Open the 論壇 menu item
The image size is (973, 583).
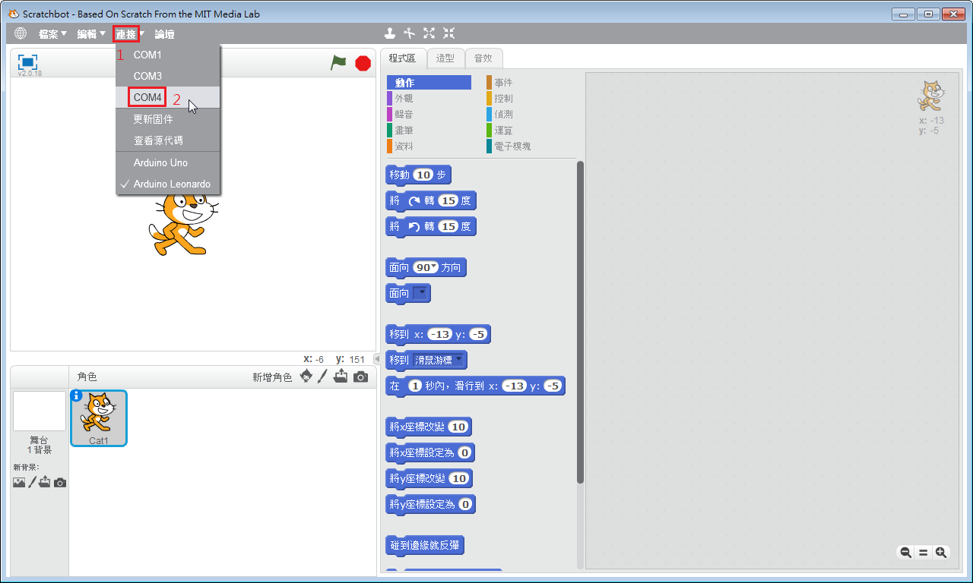tap(164, 34)
